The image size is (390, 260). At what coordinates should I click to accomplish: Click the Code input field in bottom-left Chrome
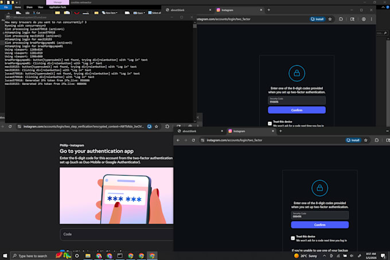tap(116, 234)
